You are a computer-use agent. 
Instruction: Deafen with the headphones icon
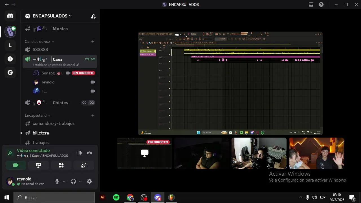pos(73,182)
